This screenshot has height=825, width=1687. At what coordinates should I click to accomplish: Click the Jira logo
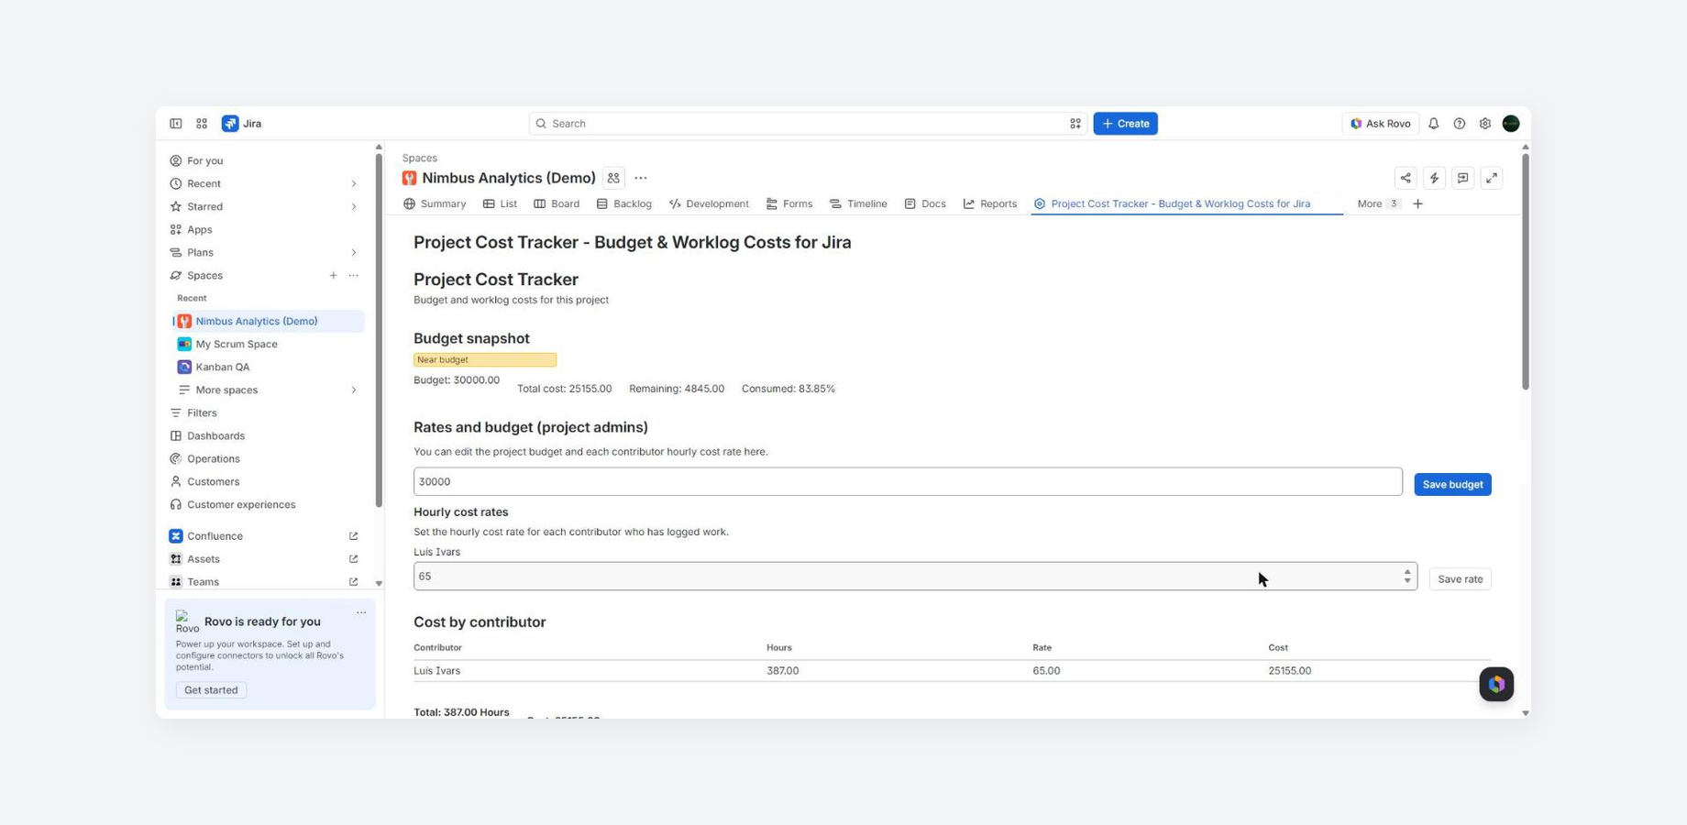coord(242,124)
